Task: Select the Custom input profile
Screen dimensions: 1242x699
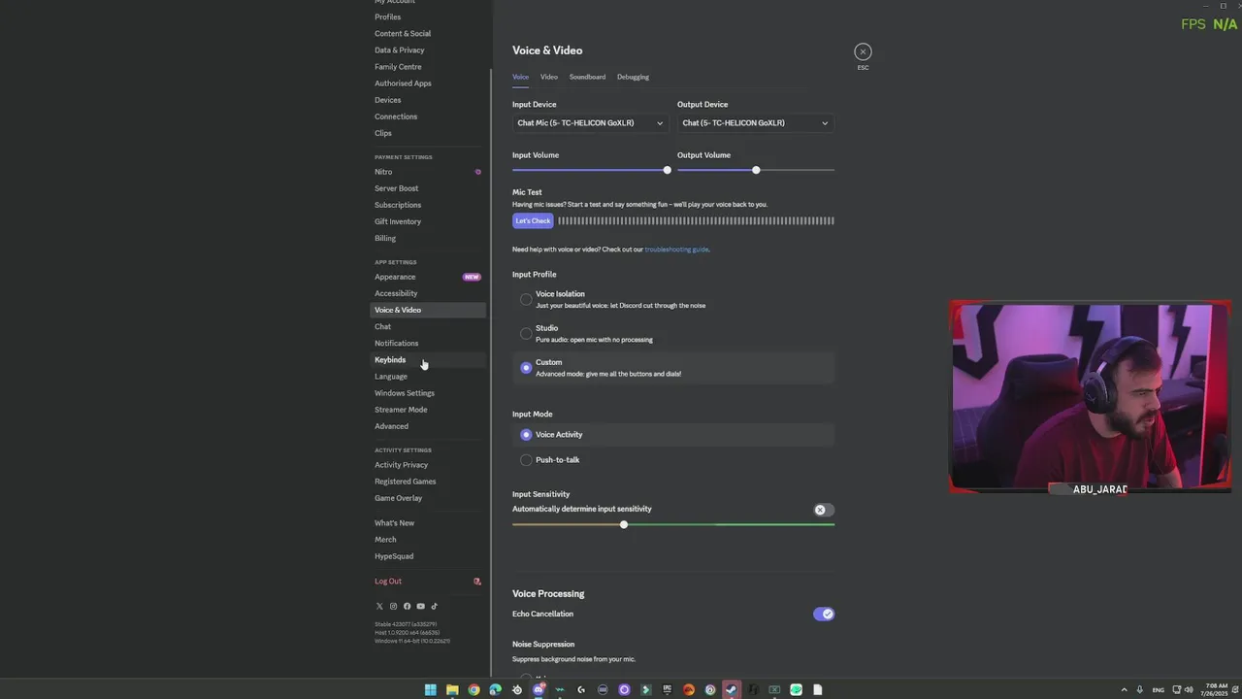Action: click(x=673, y=368)
